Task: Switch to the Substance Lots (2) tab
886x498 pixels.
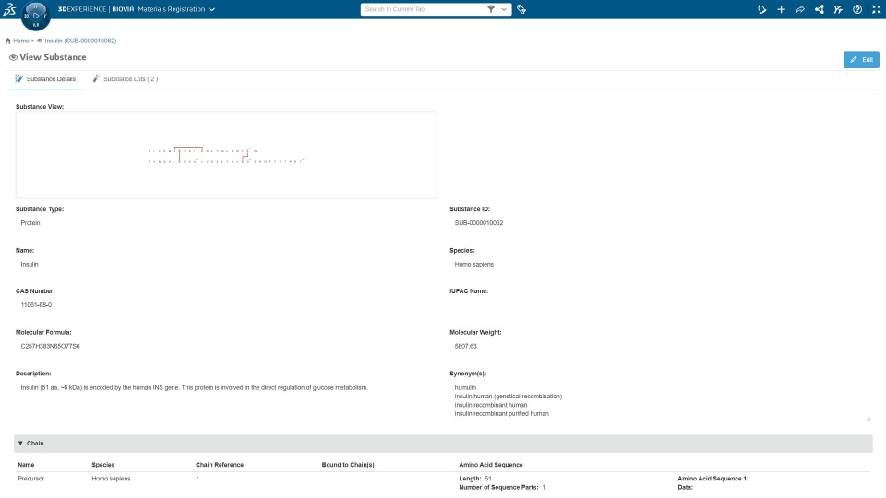Action: 125,79
